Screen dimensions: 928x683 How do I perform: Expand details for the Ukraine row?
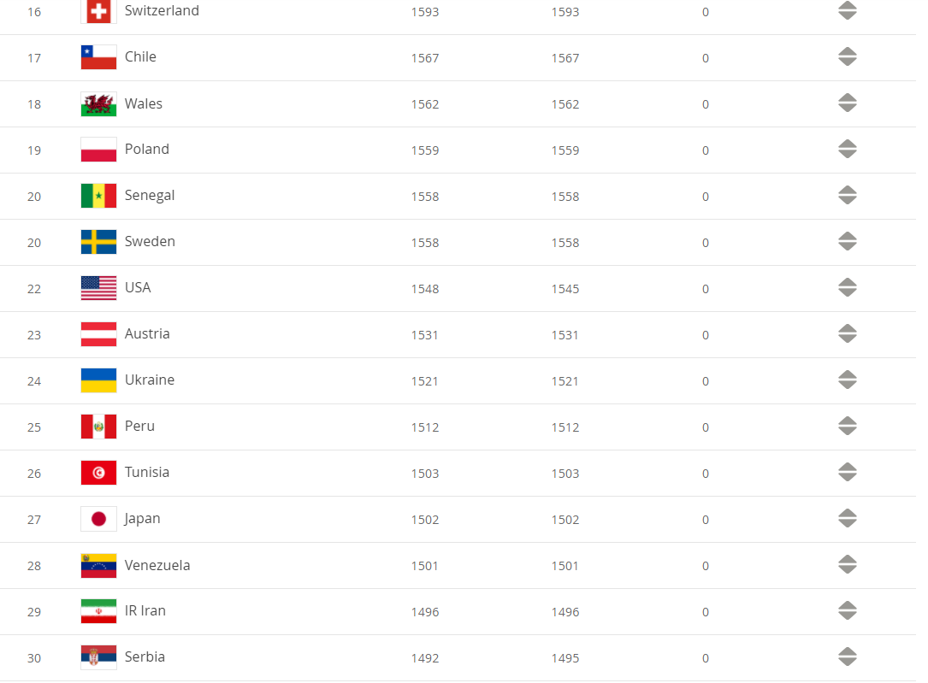click(x=847, y=380)
